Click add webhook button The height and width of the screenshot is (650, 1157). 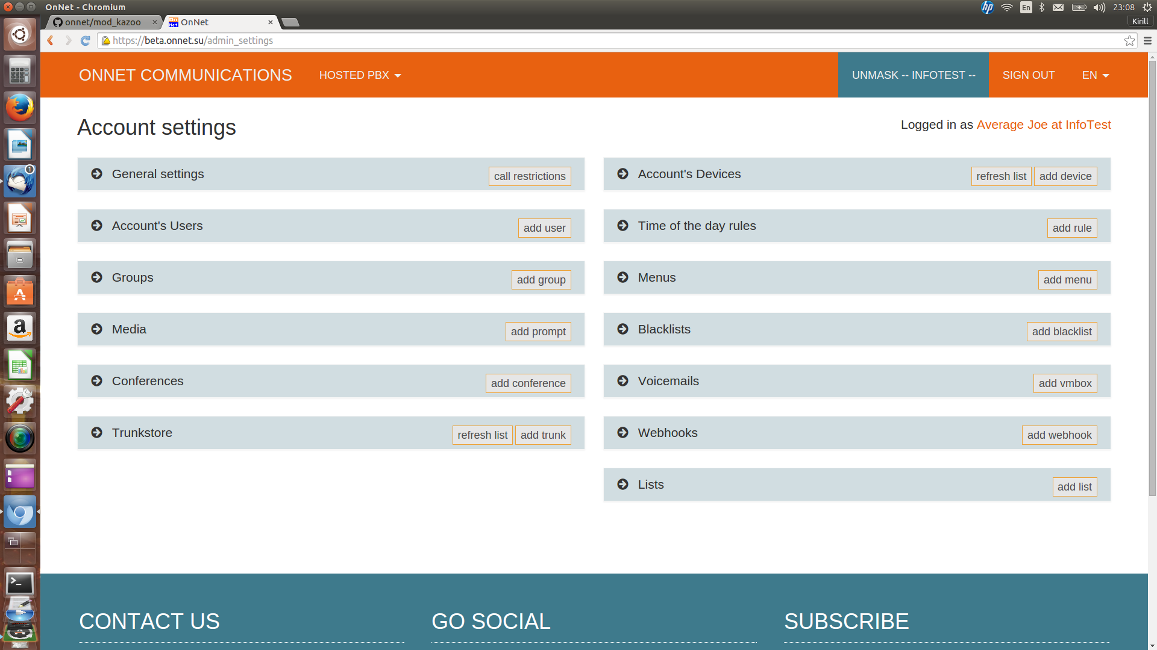point(1059,434)
